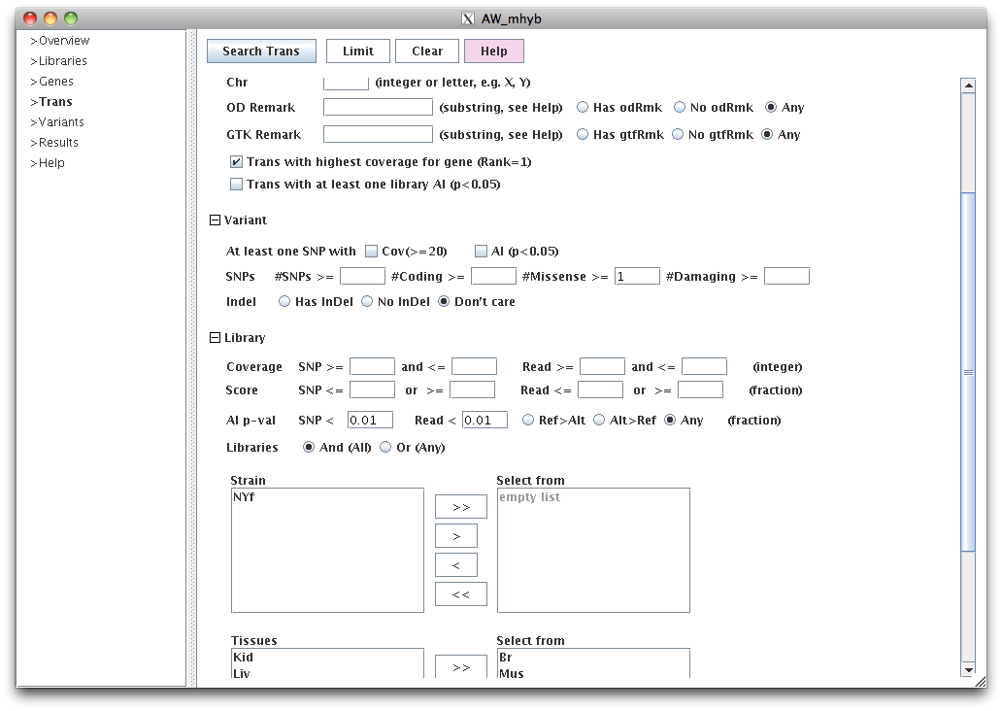Click the Strain move-all-left << button
Image resolution: width=1002 pixels, height=711 pixels.
pyautogui.click(x=461, y=593)
